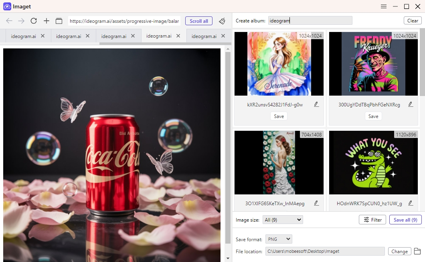Focus the URL address bar

coord(124,21)
